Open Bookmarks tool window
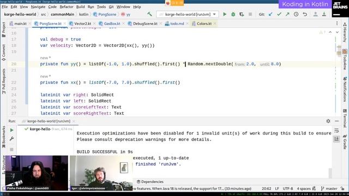Image resolution: width=349 pixels, height=196 pixels. 4,137
